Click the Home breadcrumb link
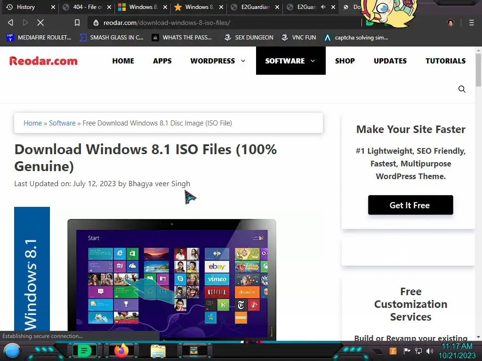This screenshot has width=482, height=361. [32, 123]
